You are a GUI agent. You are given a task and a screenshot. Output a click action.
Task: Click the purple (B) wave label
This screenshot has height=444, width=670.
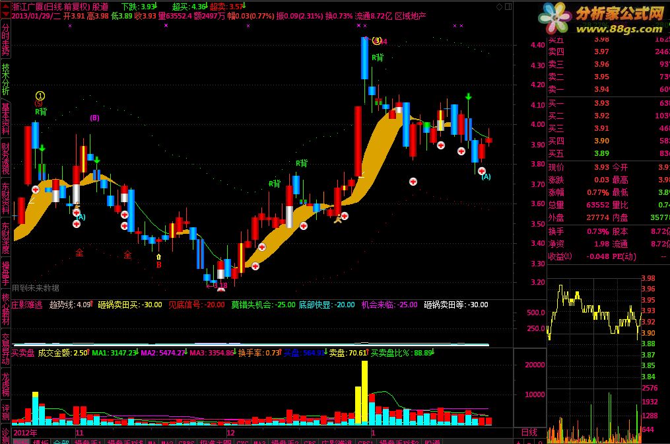coord(94,118)
